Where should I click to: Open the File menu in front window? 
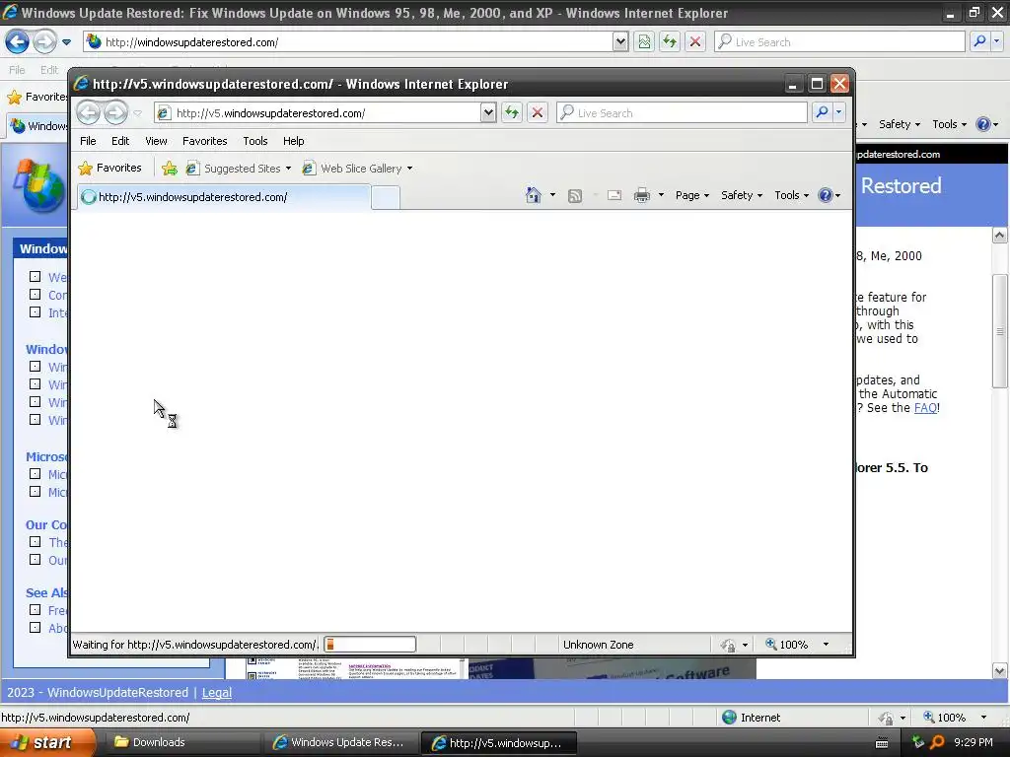[x=88, y=141]
